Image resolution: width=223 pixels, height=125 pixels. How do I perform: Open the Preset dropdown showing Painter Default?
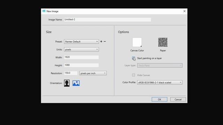coord(81,42)
